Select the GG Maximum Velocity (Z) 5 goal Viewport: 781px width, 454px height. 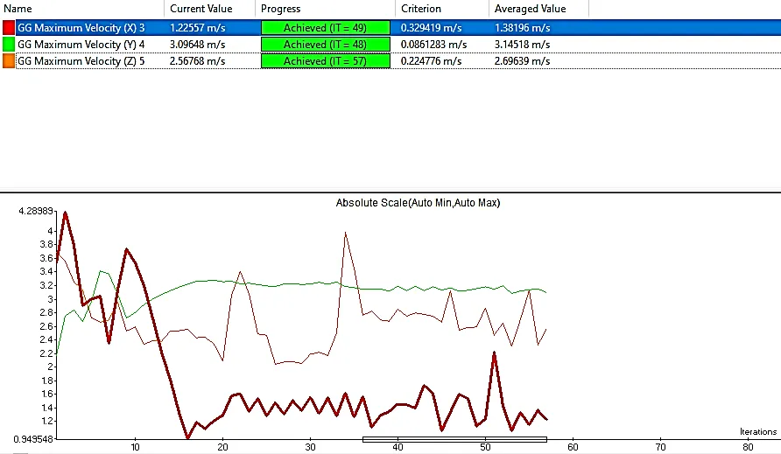coord(81,60)
